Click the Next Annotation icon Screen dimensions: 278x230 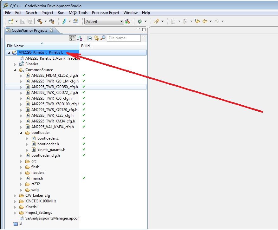pyautogui.click(x=173, y=21)
